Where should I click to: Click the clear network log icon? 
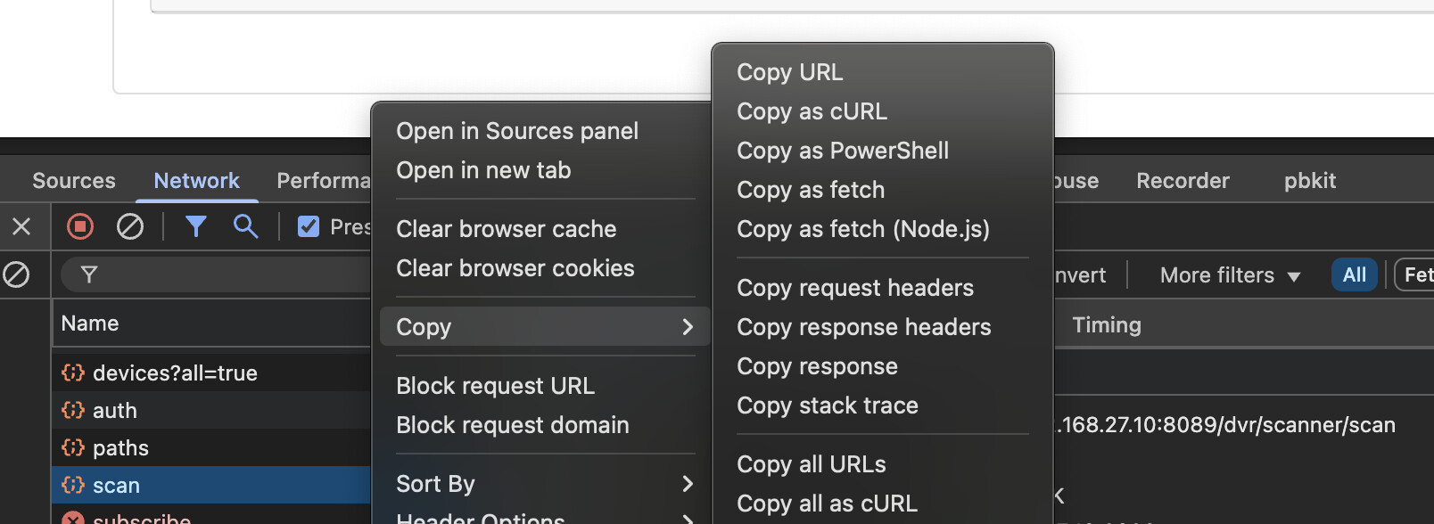(130, 227)
